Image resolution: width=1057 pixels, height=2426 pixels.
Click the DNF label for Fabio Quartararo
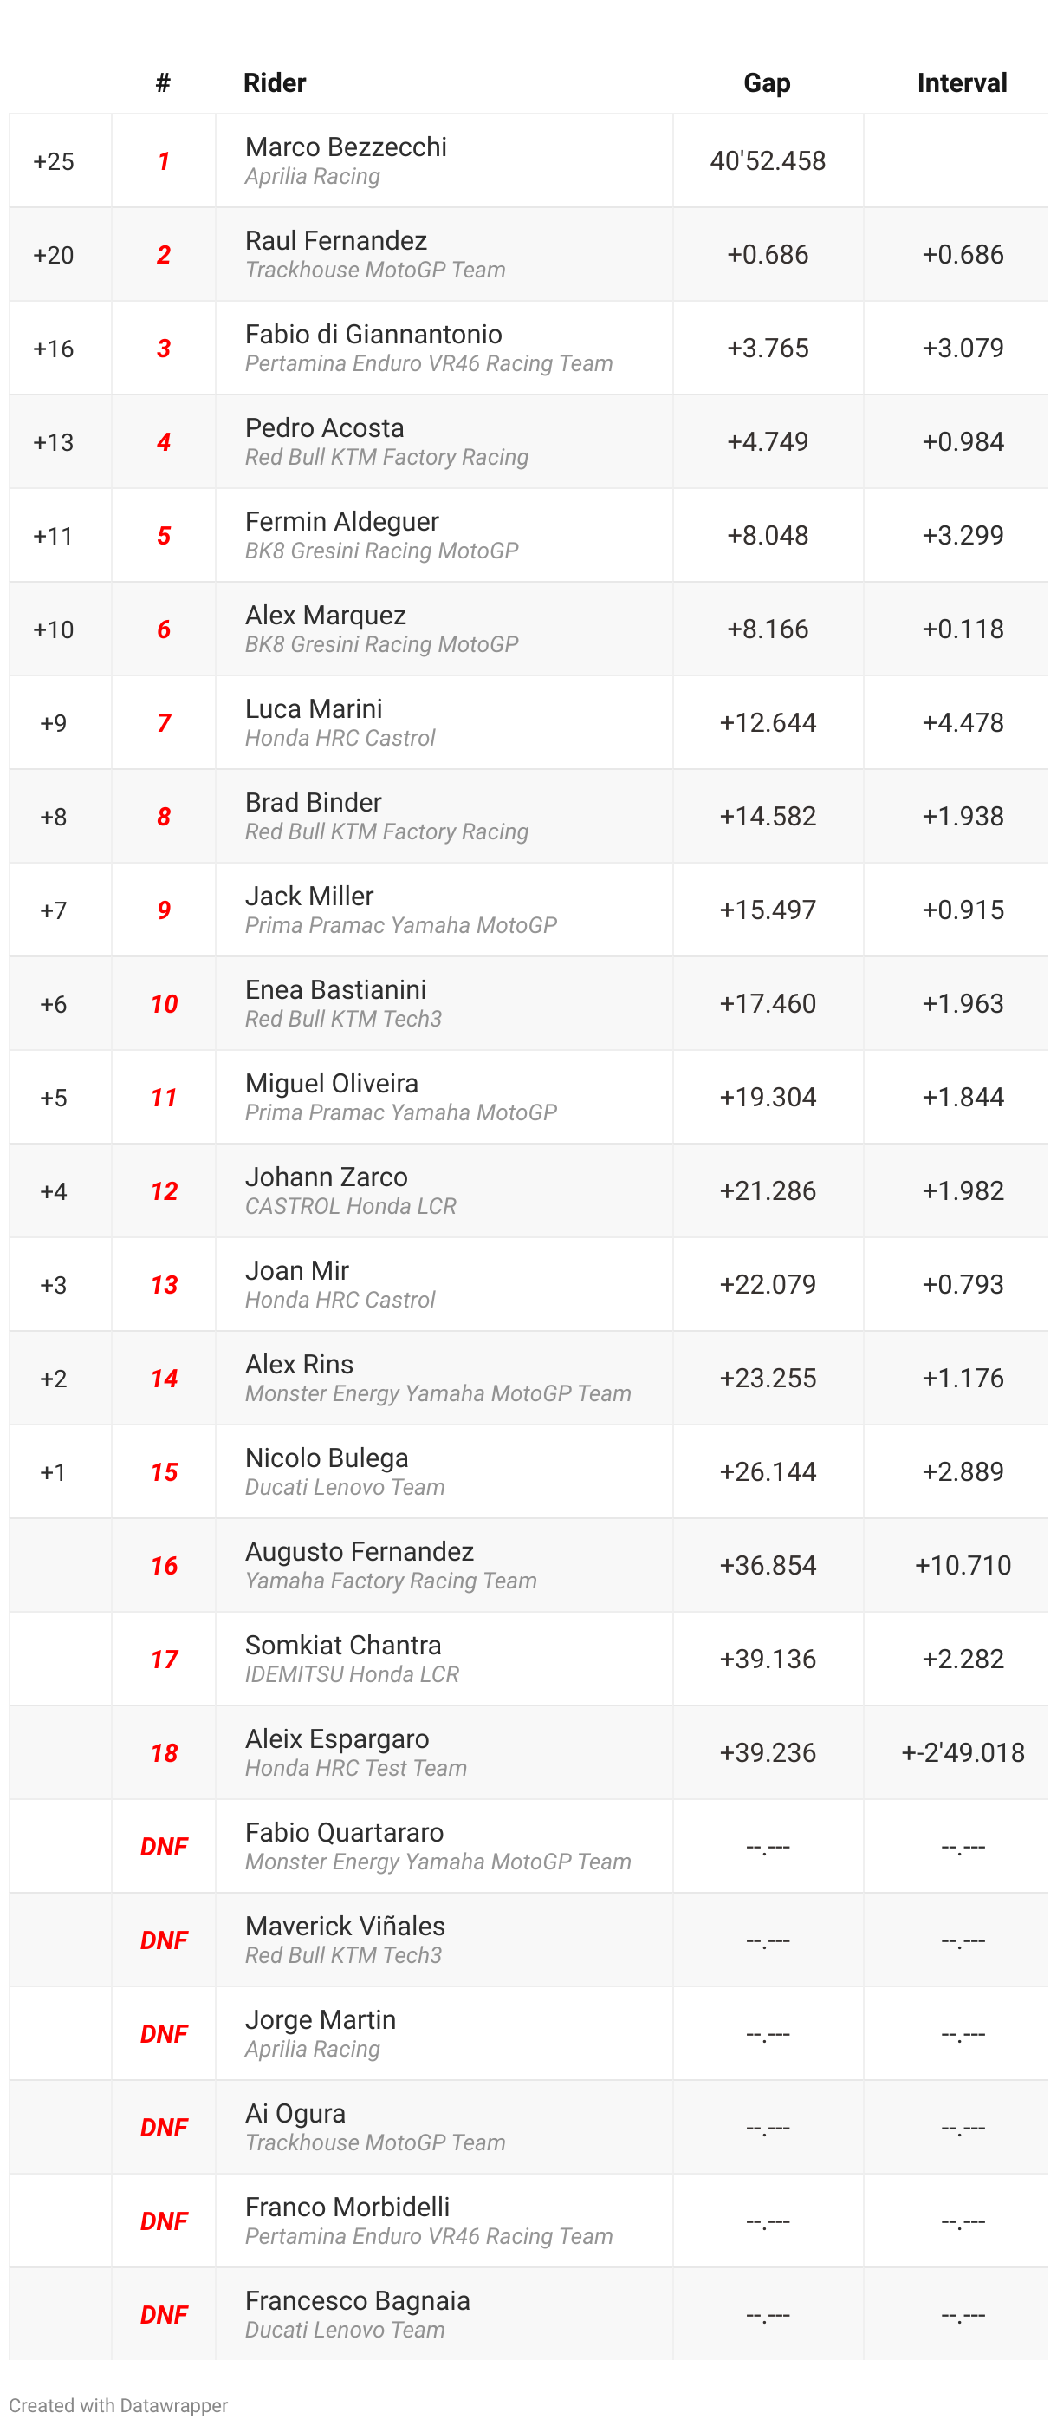tap(163, 1846)
